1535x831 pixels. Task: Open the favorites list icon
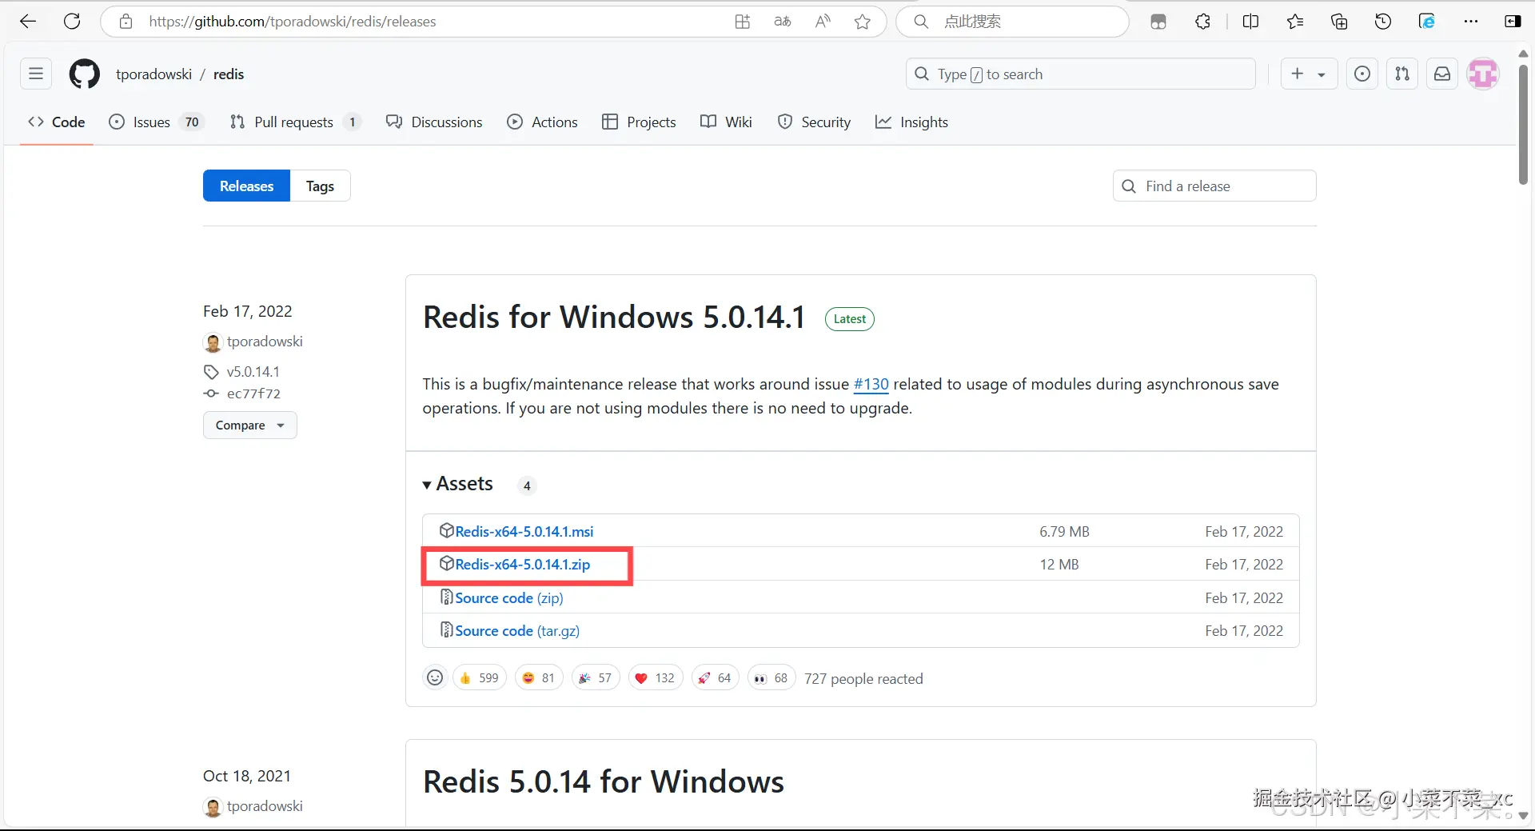[1295, 22]
